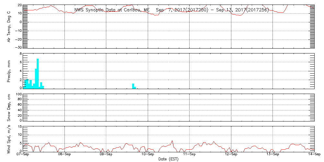Select the 13-Sep date tick label
The width and height of the screenshot is (324, 162).
[x=272, y=155]
